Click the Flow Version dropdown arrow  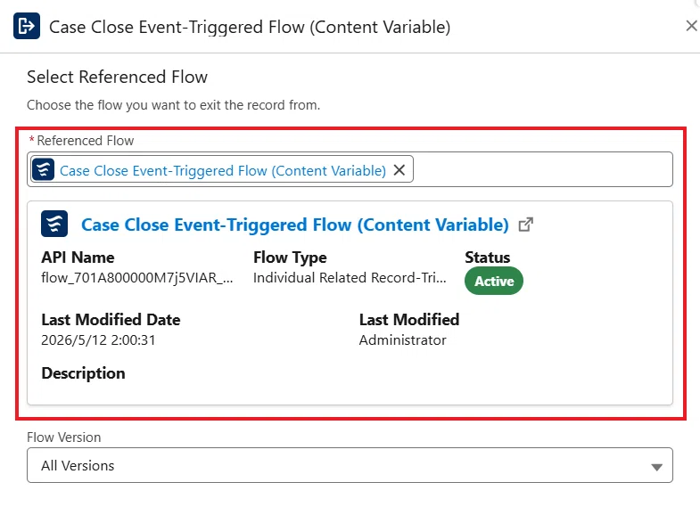point(656,467)
